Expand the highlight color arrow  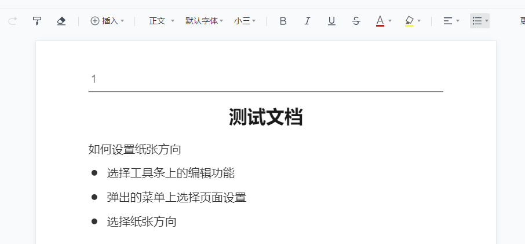click(419, 21)
